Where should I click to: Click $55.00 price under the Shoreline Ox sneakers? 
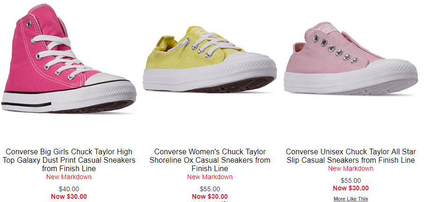point(210,189)
